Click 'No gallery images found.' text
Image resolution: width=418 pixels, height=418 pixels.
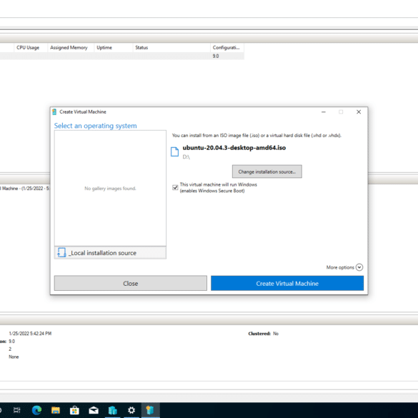click(110, 189)
